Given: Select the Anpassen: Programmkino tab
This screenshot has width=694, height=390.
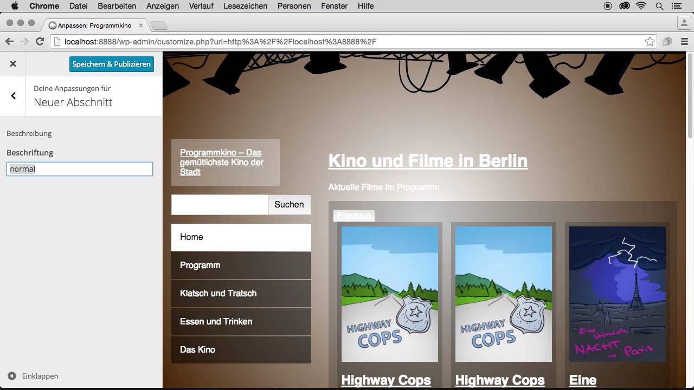Looking at the screenshot, I should (96, 25).
